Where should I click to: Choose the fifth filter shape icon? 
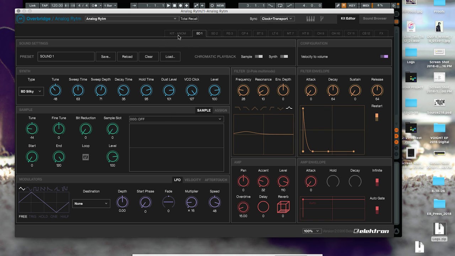pos(272,108)
